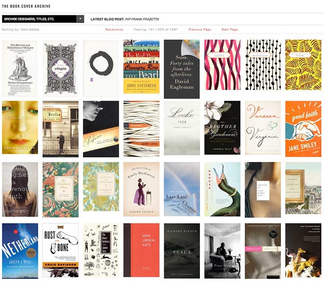Viewport: 324px width, 283px height.
Task: Open the Browse Designers, Titles dropdown arrow
Action: click(80, 19)
